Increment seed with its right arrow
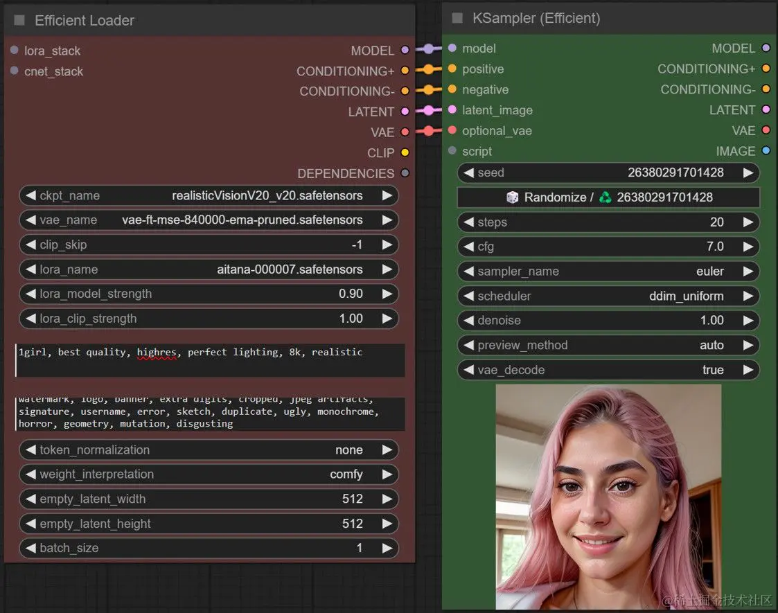778x613 pixels. click(x=748, y=172)
